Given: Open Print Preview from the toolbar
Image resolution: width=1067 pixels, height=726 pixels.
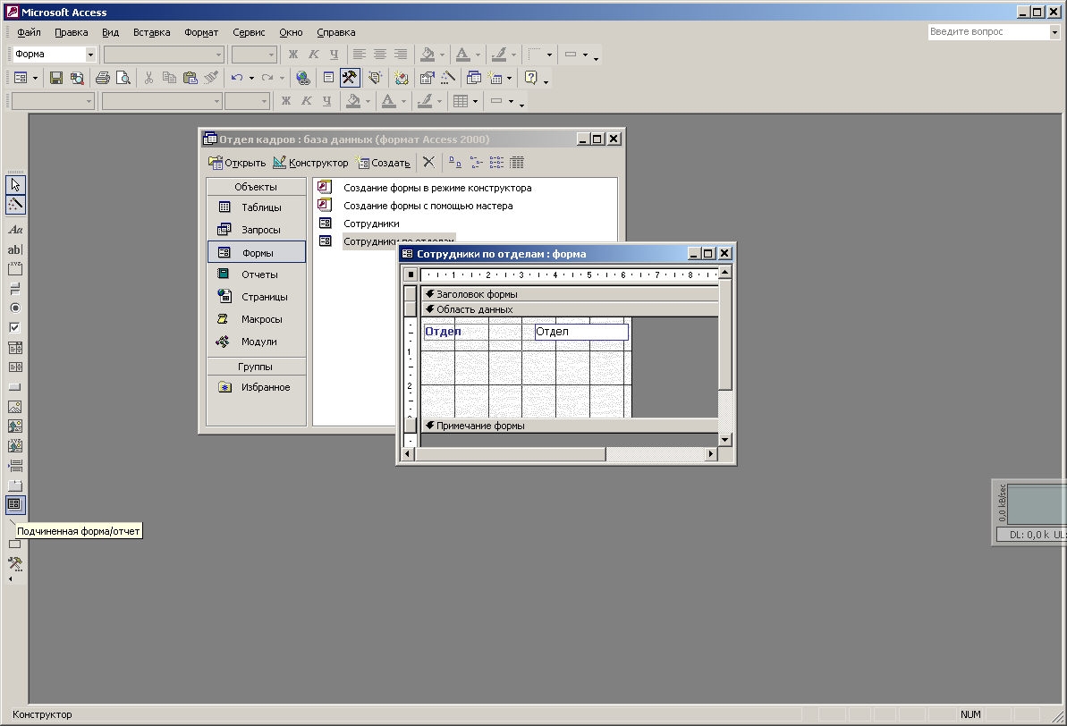Looking at the screenshot, I should (123, 78).
